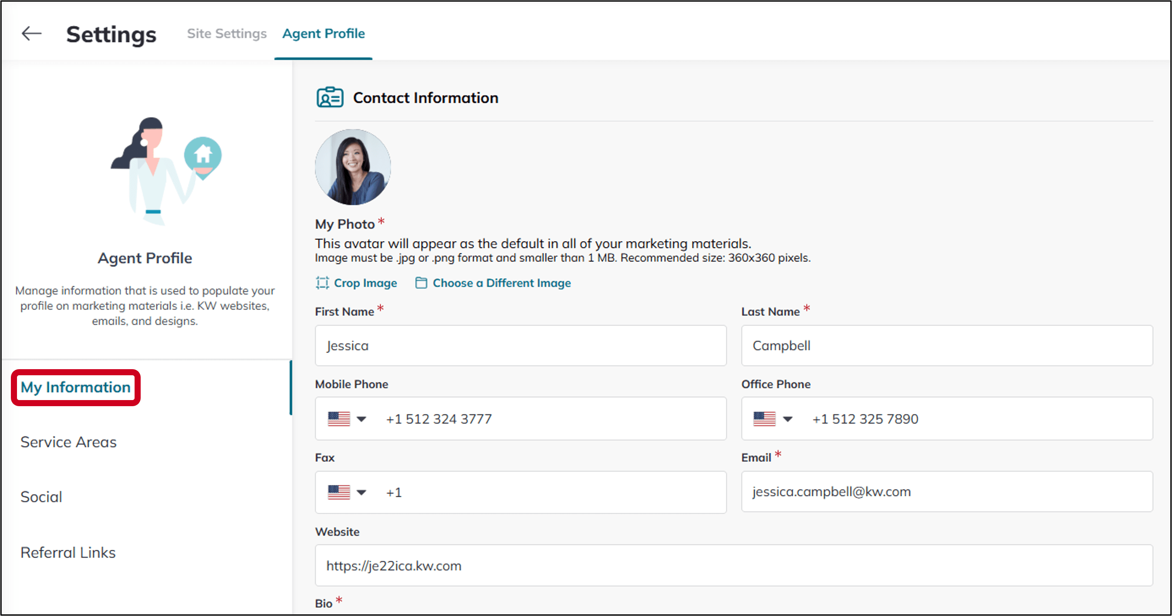Click the Crop Image link
1172x616 pixels.
point(365,283)
